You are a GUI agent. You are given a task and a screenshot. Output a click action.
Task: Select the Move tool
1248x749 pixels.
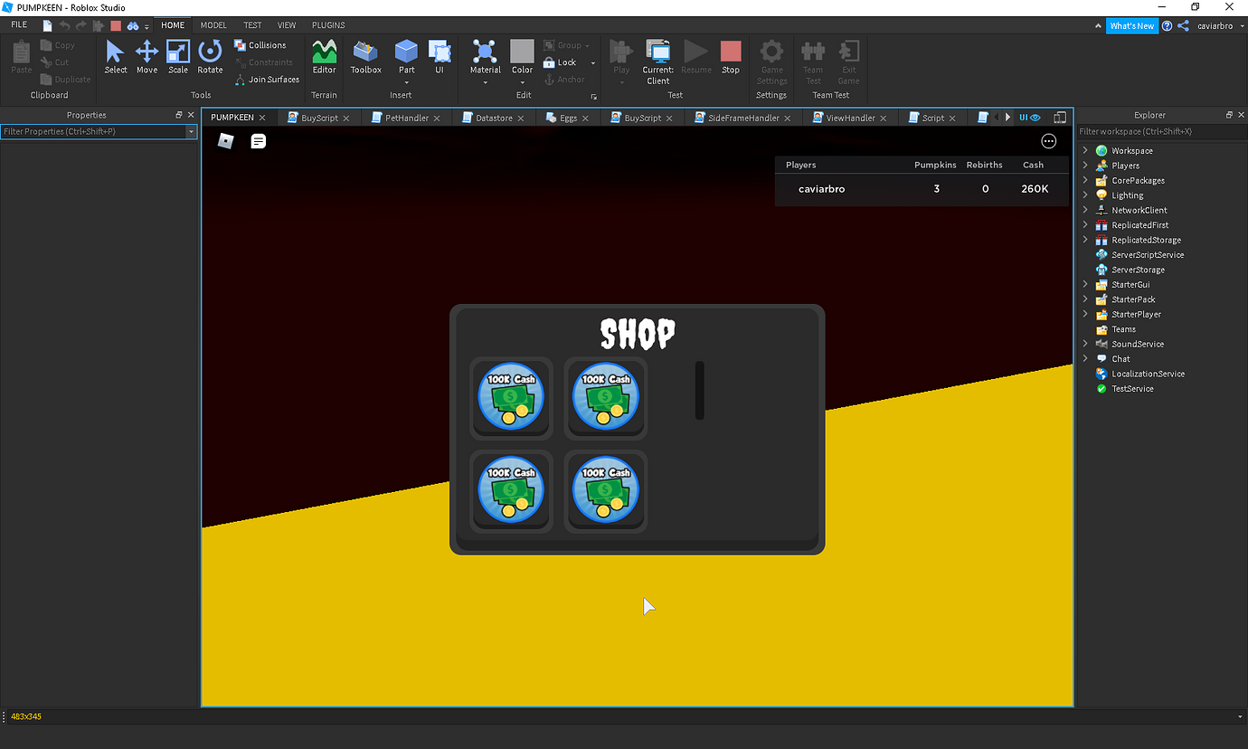click(x=147, y=57)
